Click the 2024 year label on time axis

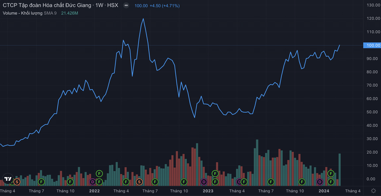324,191
